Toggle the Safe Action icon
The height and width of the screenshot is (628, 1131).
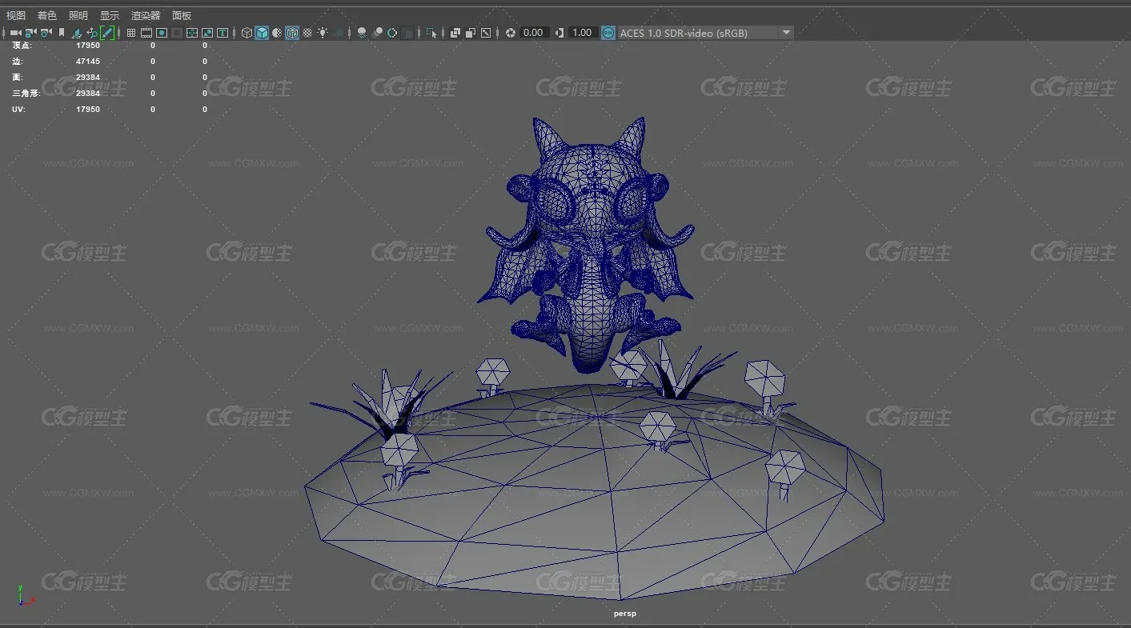click(207, 33)
